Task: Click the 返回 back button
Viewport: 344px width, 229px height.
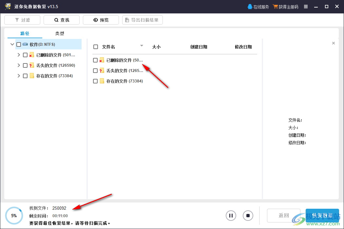Action: pyautogui.click(x=283, y=216)
